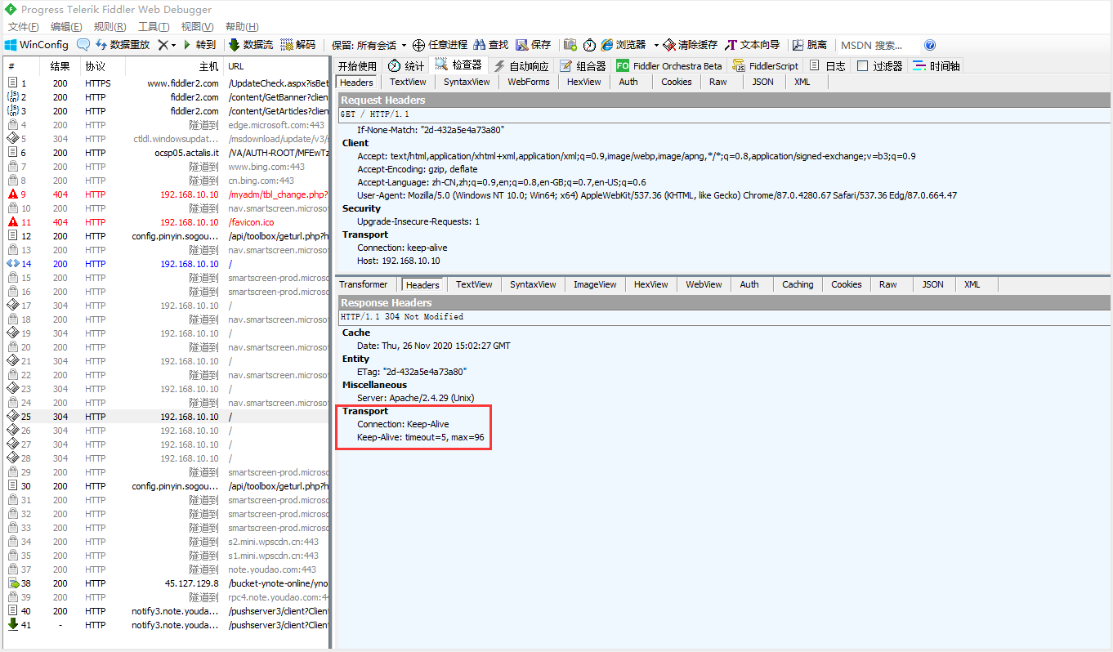
Task: Switch to the 开始使用 tab
Action: click(357, 65)
